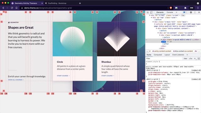Open the issues counter badge
This screenshot has width=201, height=113.
coord(185,12)
